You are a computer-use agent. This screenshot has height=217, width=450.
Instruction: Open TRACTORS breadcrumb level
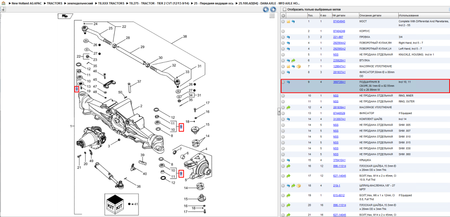[54, 3]
